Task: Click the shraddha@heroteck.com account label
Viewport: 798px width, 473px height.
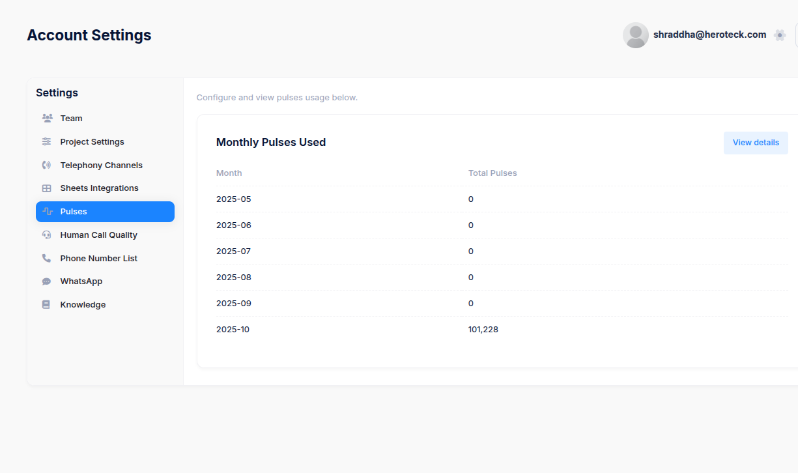Action: coord(709,35)
